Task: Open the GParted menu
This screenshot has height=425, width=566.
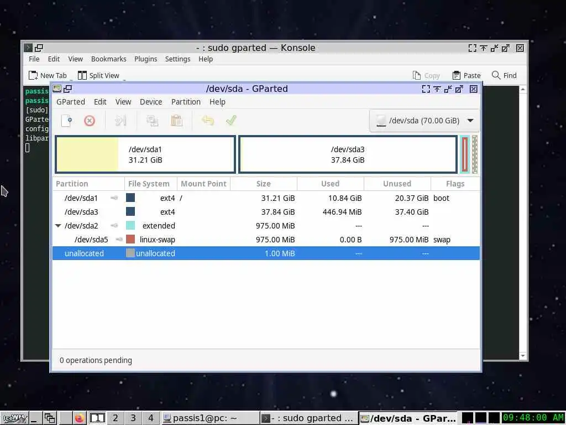Action: click(x=71, y=102)
